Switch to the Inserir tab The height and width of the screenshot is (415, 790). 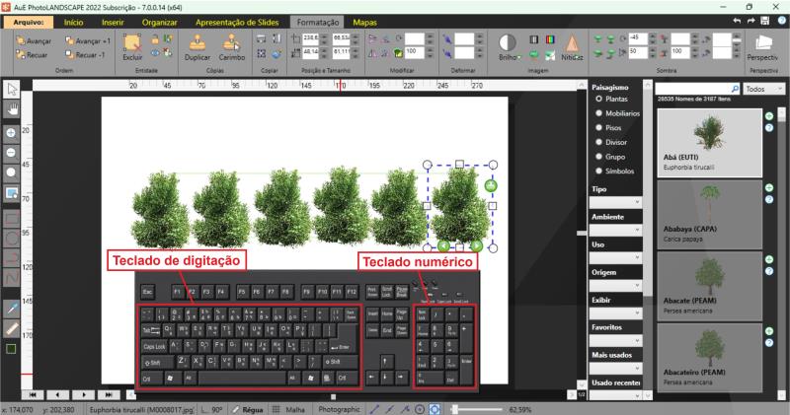(113, 22)
